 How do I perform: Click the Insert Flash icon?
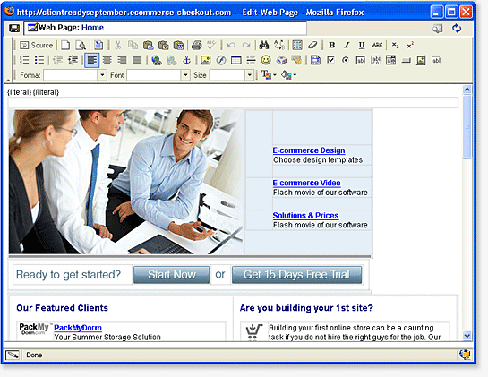(x=221, y=60)
